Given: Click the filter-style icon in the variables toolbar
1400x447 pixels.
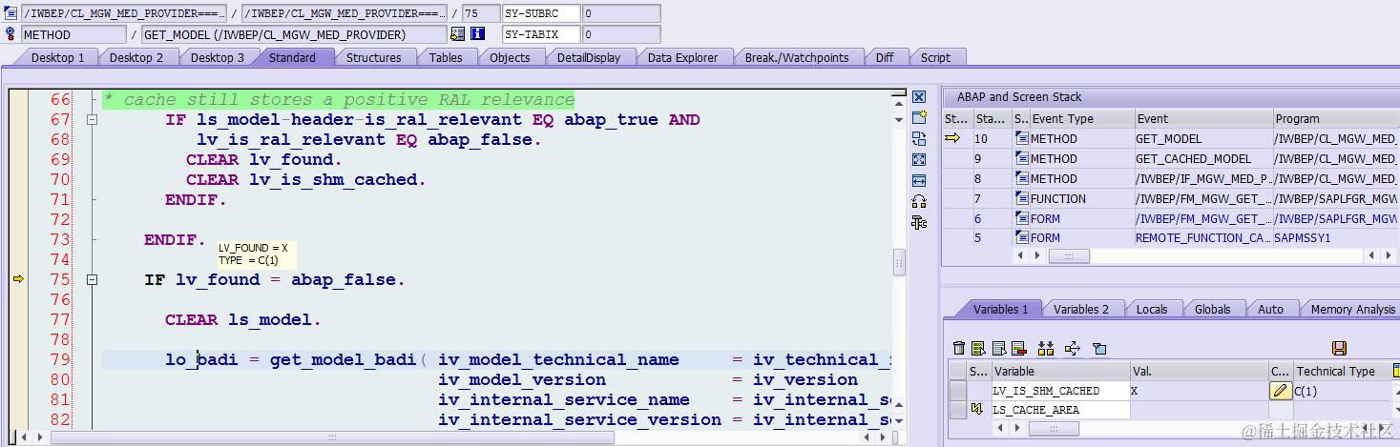Looking at the screenshot, I should (x=1098, y=349).
